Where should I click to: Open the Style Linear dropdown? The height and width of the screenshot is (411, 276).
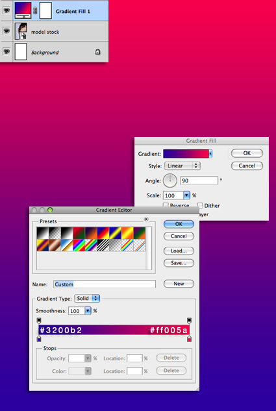pos(182,166)
